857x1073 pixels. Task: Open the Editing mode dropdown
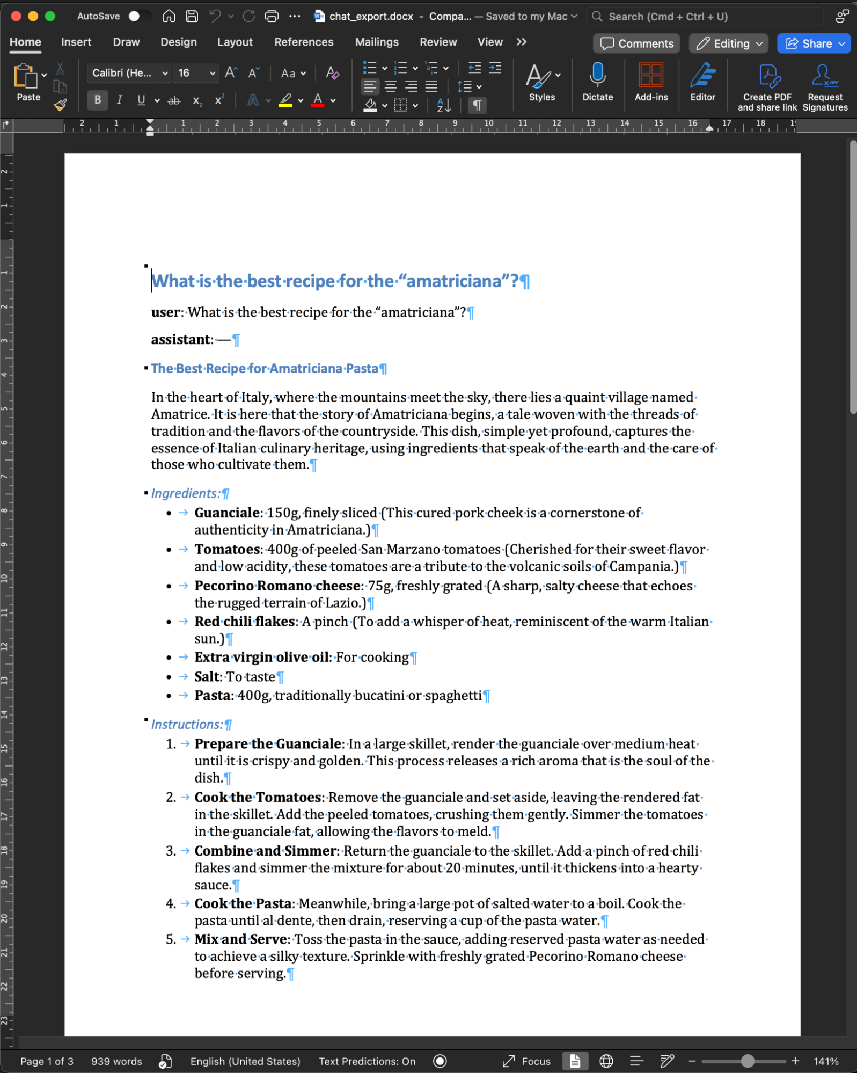728,43
